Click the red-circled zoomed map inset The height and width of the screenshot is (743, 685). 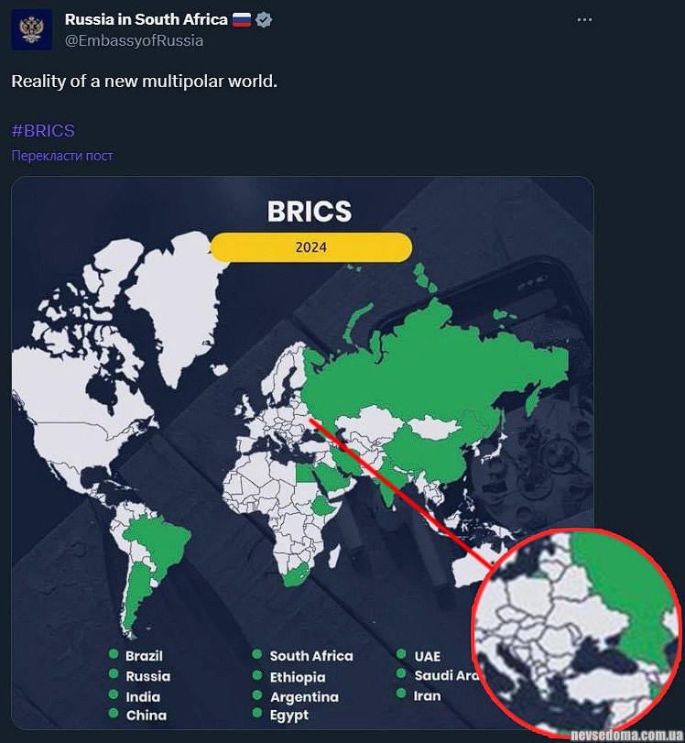pyautogui.click(x=575, y=632)
